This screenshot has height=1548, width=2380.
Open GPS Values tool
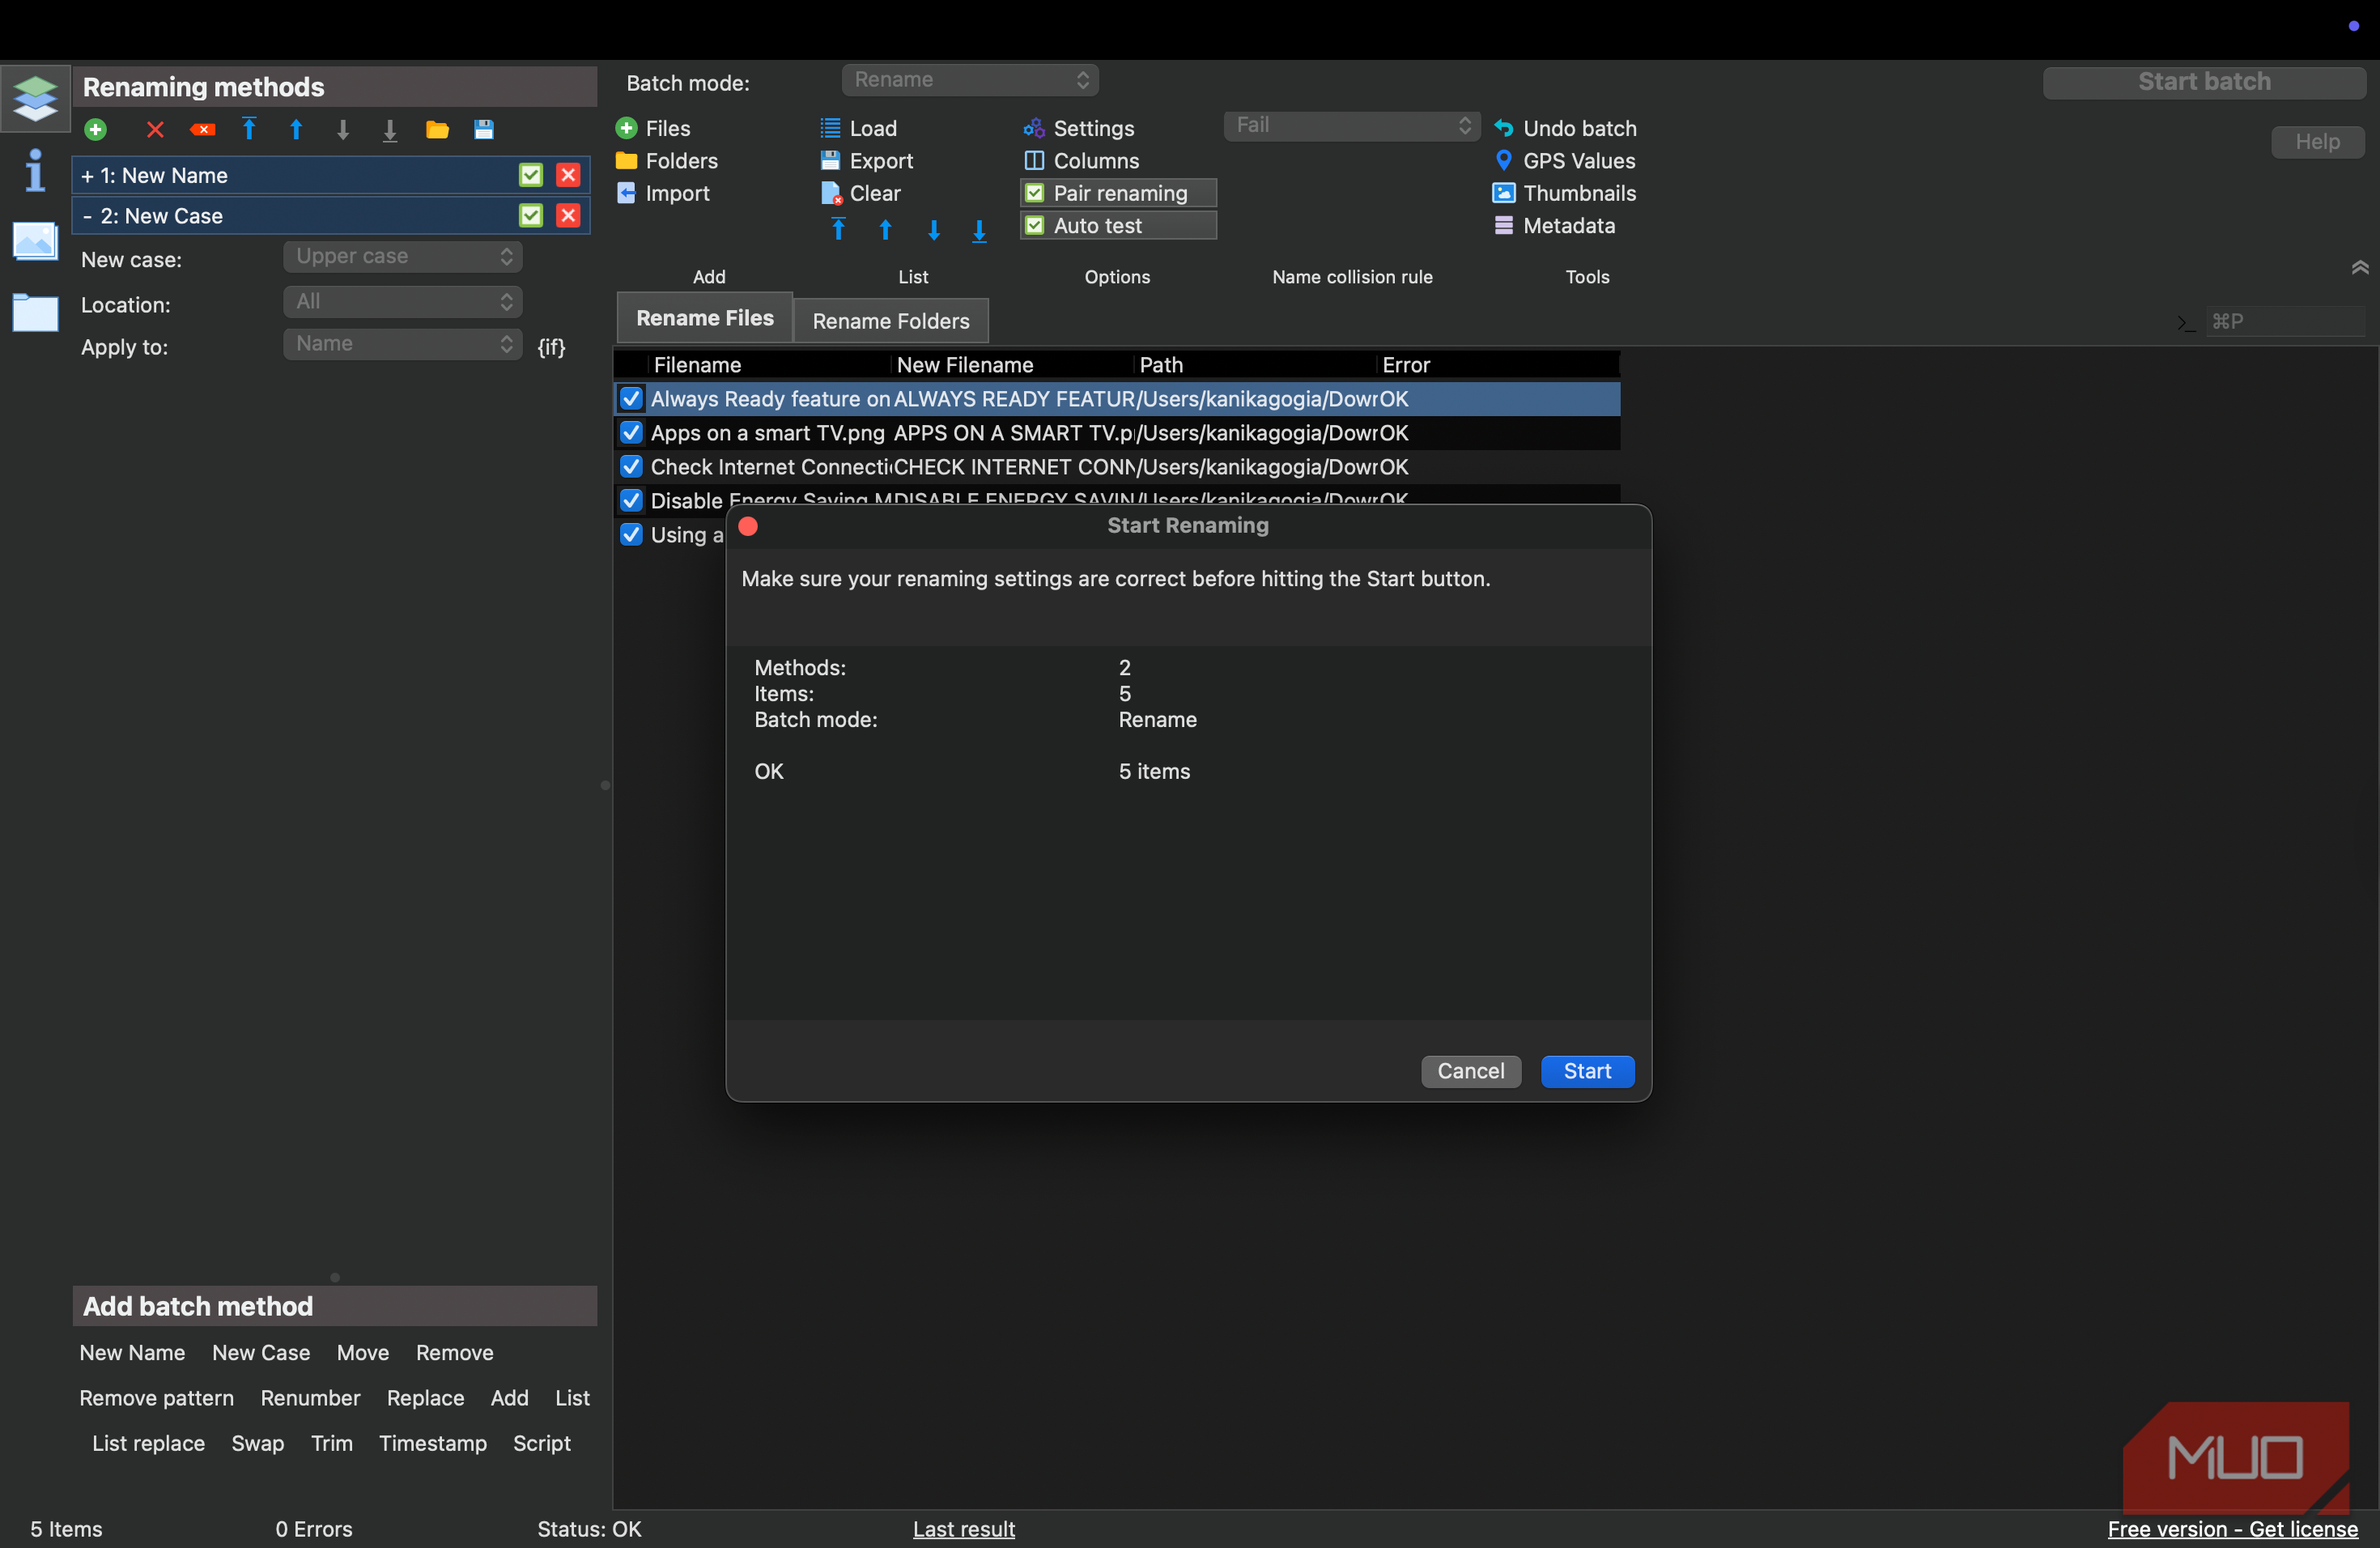(1565, 160)
